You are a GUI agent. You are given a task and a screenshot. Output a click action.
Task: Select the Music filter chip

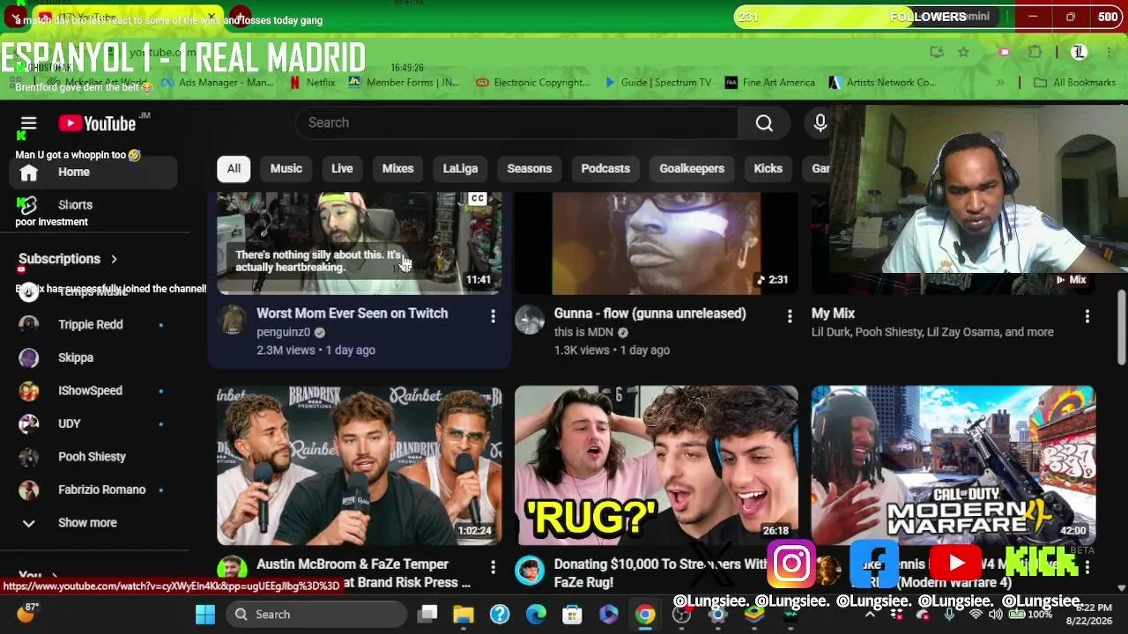pos(286,169)
